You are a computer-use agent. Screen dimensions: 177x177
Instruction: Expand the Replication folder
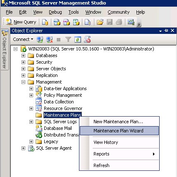[x=23, y=75]
